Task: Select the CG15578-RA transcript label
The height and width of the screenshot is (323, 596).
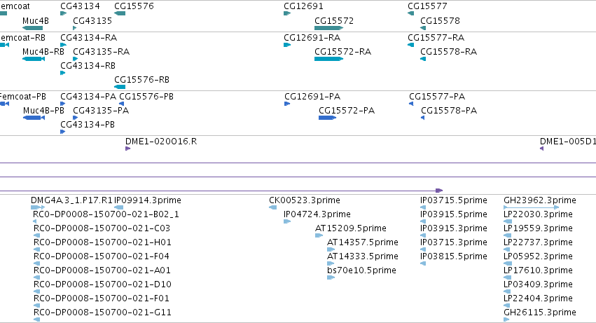Action: point(448,52)
